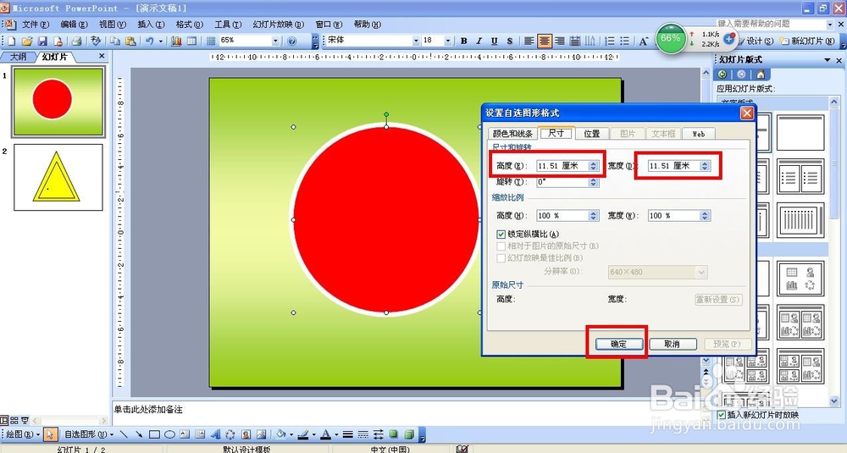
Task: Copy selection using the copy icon
Action: [115, 41]
